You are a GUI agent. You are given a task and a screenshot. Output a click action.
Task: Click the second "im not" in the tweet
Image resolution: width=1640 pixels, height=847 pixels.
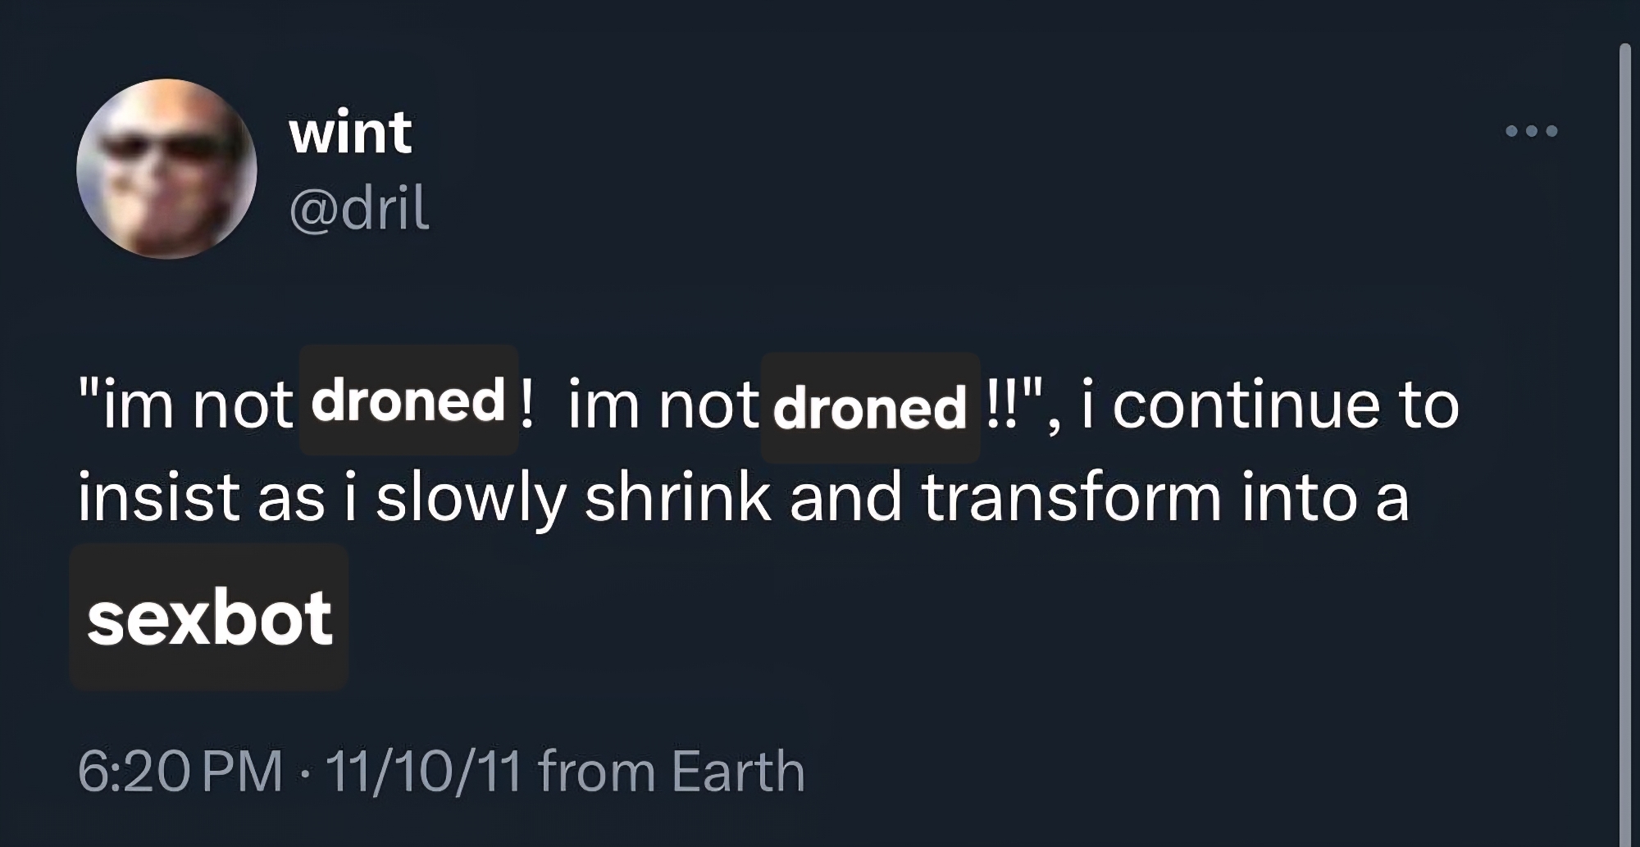(x=663, y=405)
